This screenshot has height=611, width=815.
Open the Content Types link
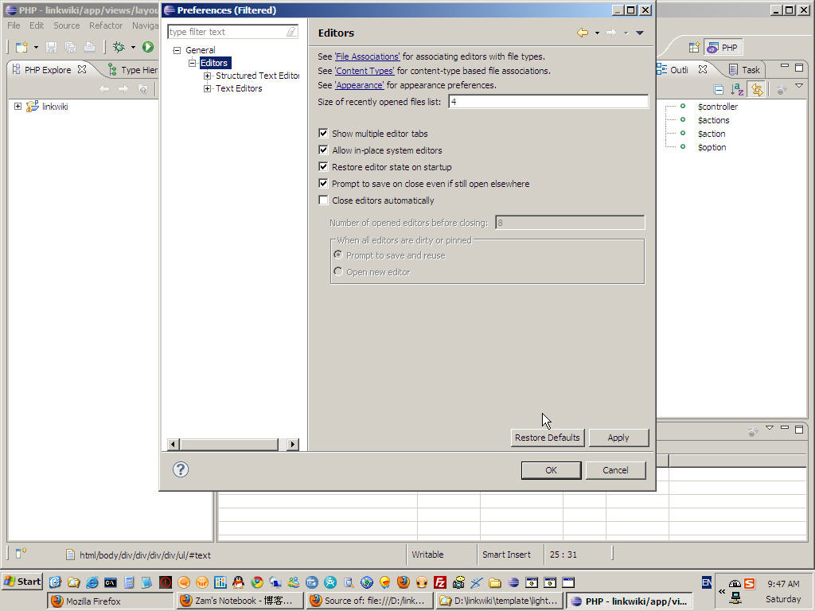click(365, 71)
